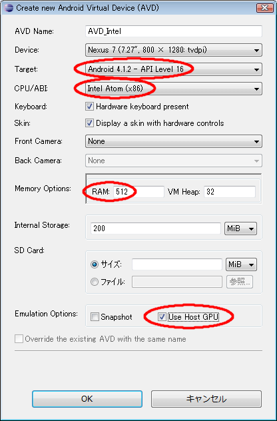Toggle Hardware keyboard present checkbox

tap(89, 107)
